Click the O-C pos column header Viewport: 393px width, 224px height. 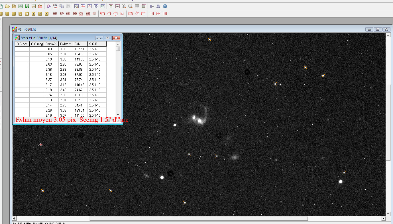[22, 44]
